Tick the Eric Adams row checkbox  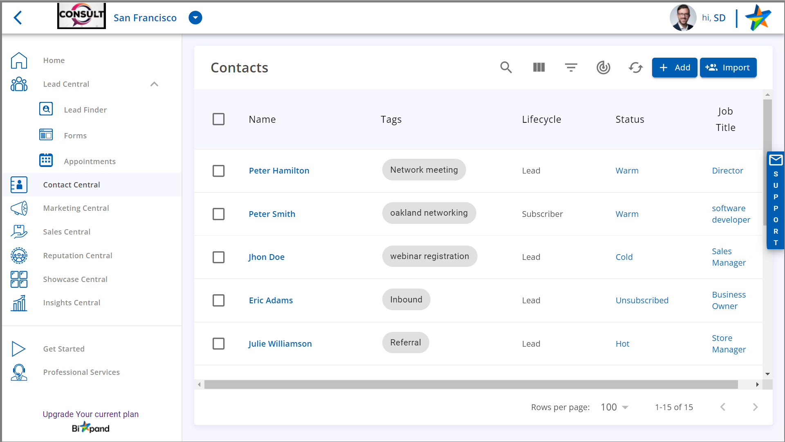(x=218, y=300)
